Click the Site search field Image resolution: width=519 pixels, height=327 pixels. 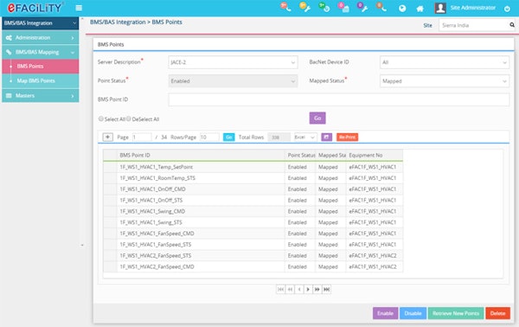tap(473, 25)
